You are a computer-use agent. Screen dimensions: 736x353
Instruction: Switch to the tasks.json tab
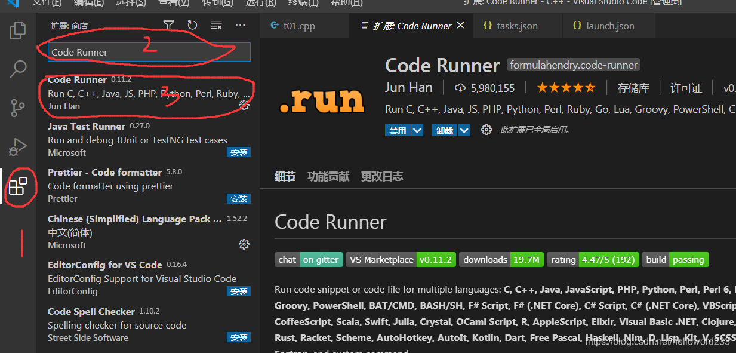tap(518, 26)
